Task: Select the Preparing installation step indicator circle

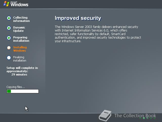Action: click(9, 38)
